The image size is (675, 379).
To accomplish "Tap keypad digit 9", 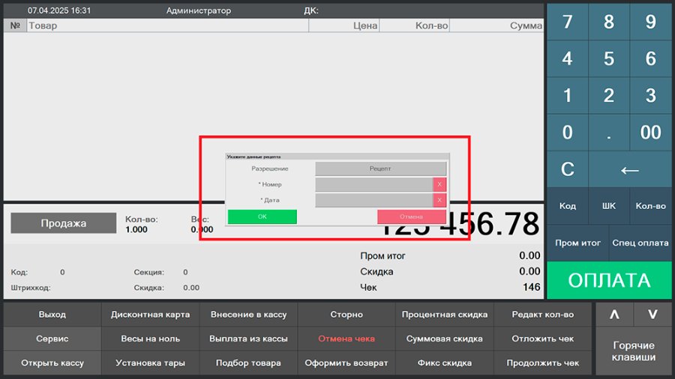I will click(650, 22).
